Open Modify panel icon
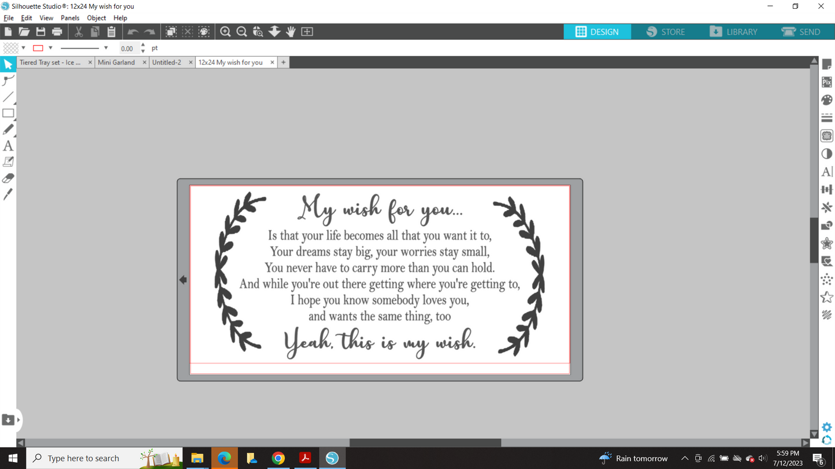 click(x=827, y=225)
